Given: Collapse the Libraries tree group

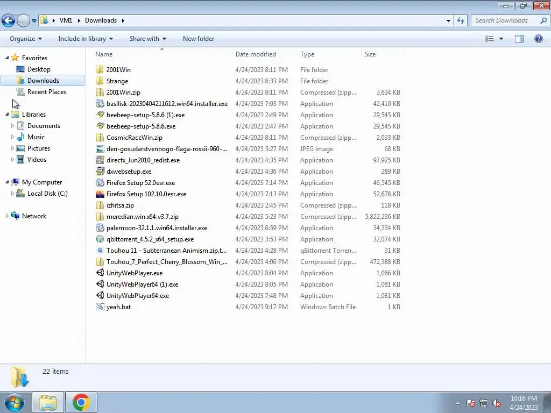Looking at the screenshot, I should tap(7, 114).
